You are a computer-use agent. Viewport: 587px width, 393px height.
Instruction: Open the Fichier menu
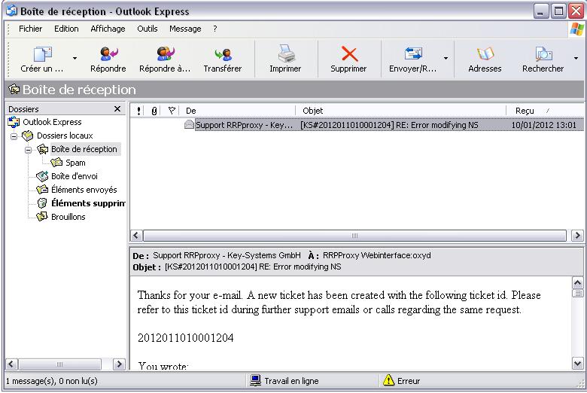tap(30, 29)
